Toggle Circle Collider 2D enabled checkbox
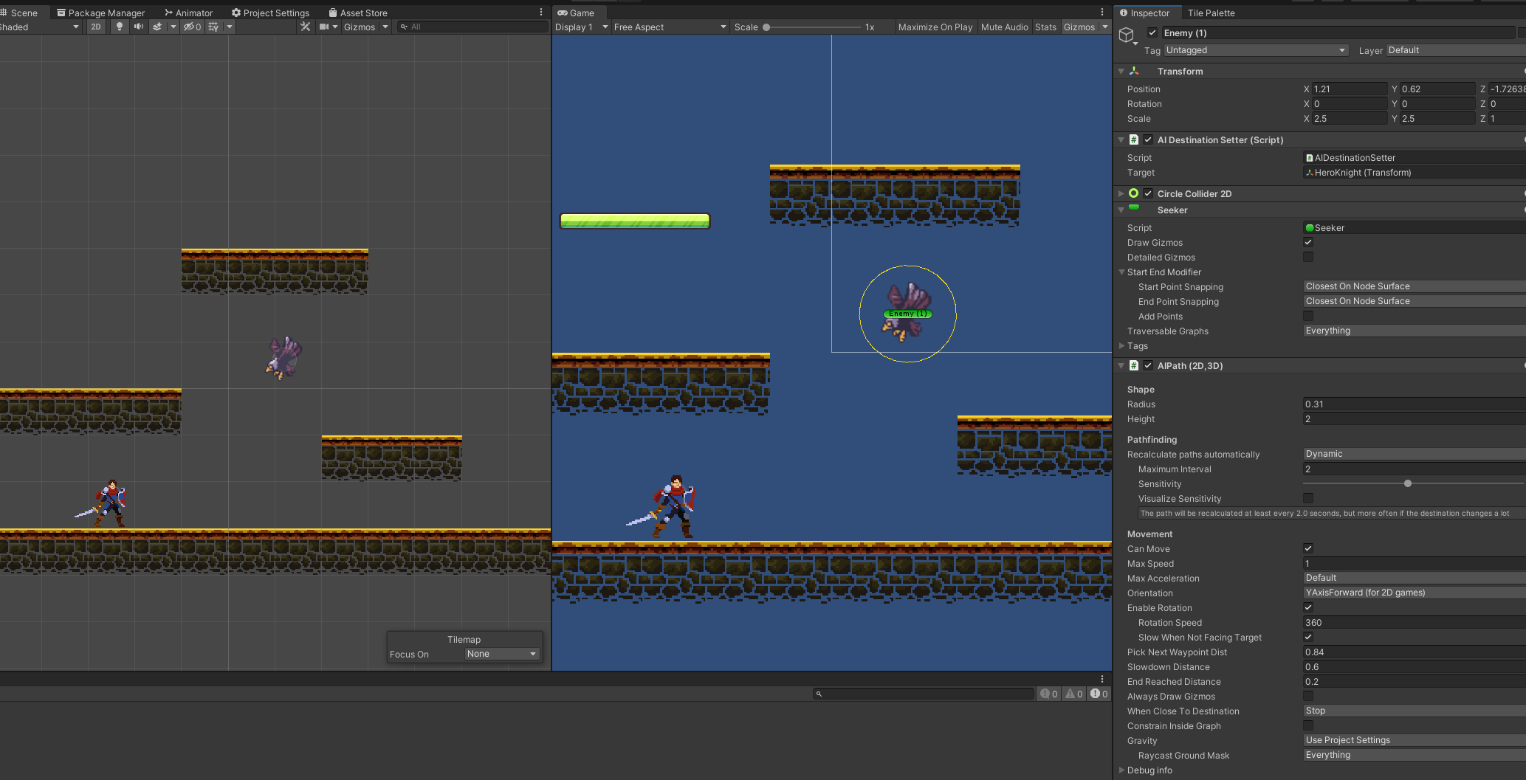 tap(1148, 193)
